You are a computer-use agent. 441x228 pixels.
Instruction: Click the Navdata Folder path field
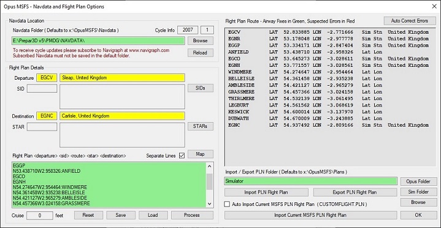point(98,41)
